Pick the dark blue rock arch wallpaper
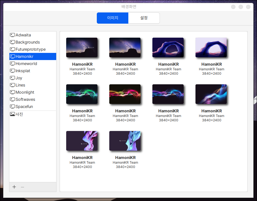Viewport: 257px width, 201px height. pyautogui.click(x=168, y=48)
